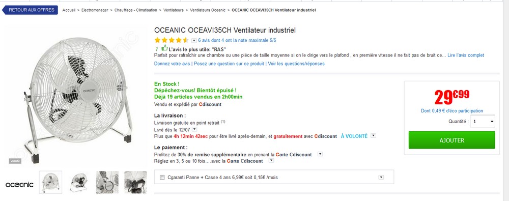
Task: Select the second fan thumbnail with cable
Action: coord(79,182)
